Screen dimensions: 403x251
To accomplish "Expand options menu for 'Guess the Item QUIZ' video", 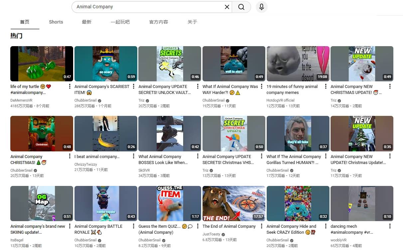I will click(198, 226).
